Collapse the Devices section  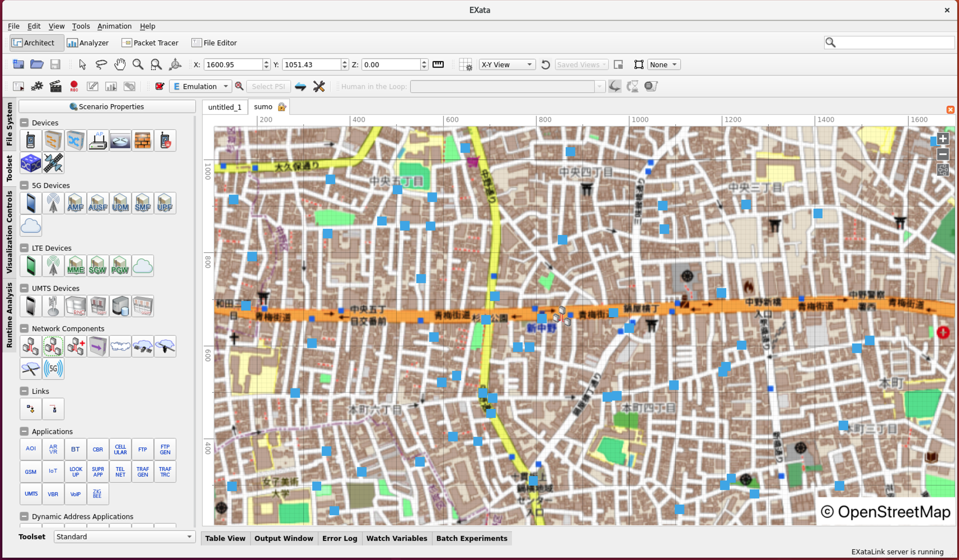(24, 123)
